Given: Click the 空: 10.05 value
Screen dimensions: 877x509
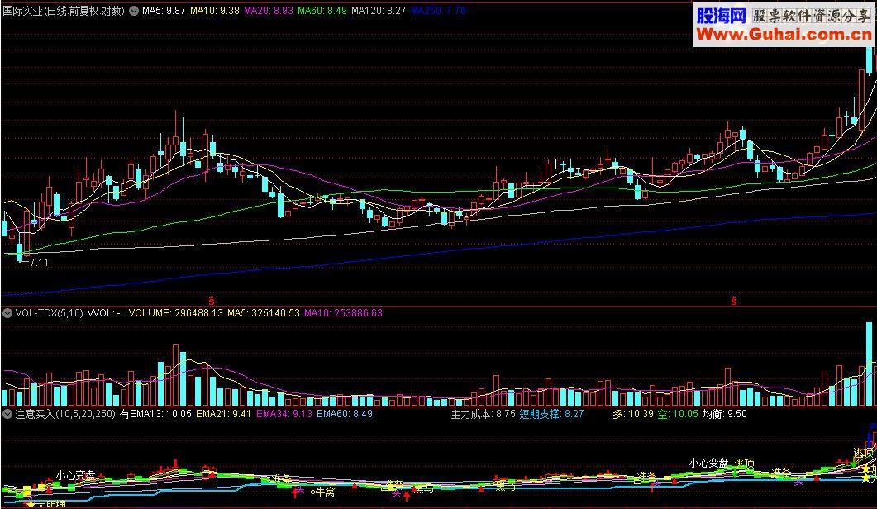Looking at the screenshot, I should 678,414.
